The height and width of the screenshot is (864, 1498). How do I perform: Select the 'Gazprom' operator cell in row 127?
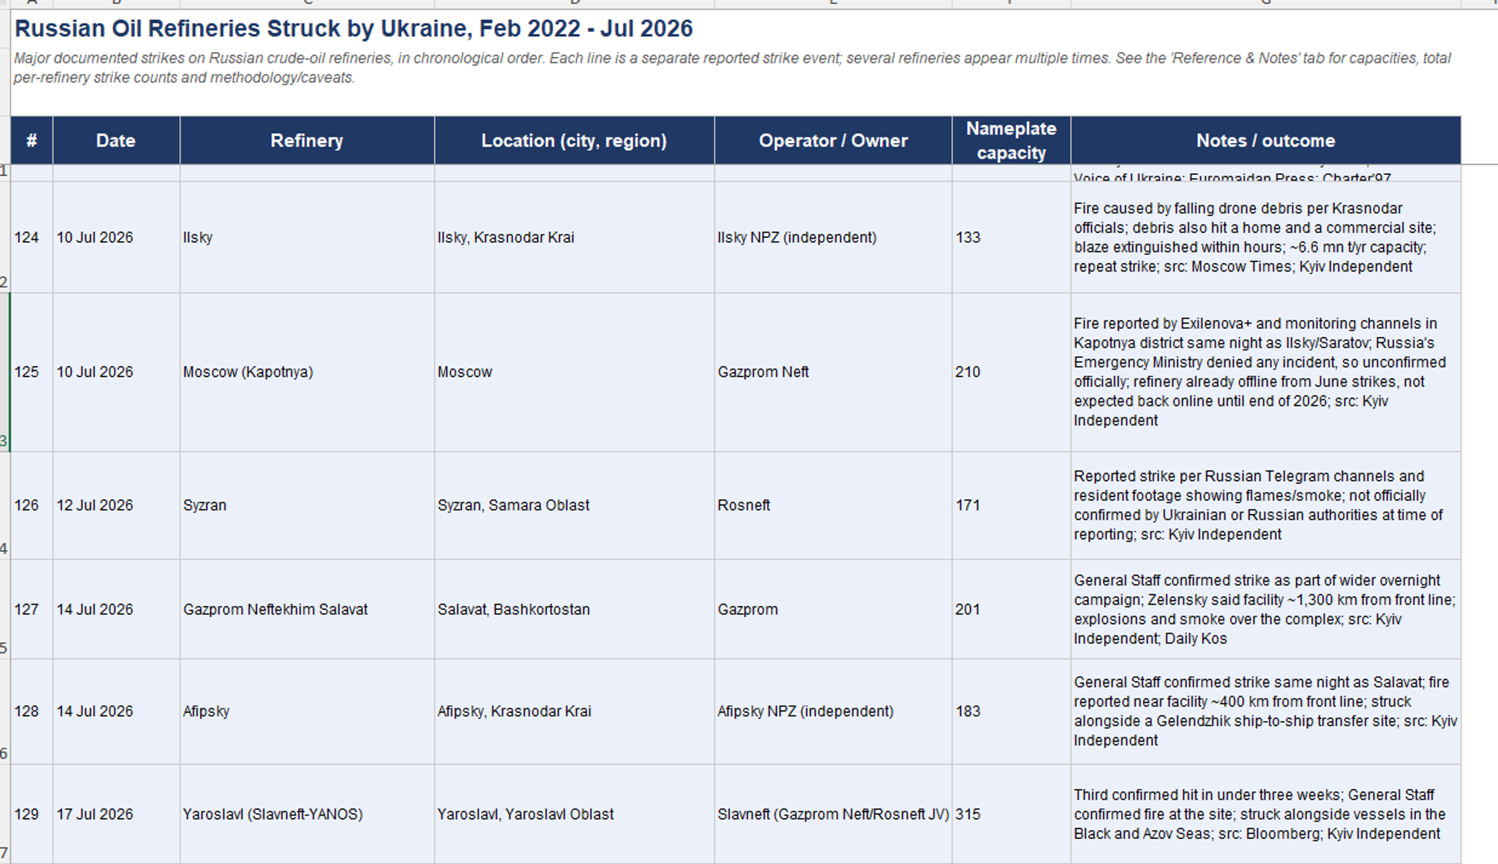coord(834,609)
